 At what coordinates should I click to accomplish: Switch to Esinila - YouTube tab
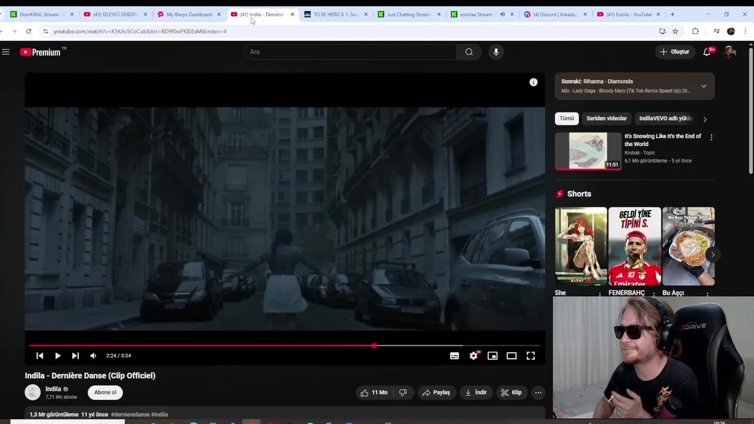(629, 14)
